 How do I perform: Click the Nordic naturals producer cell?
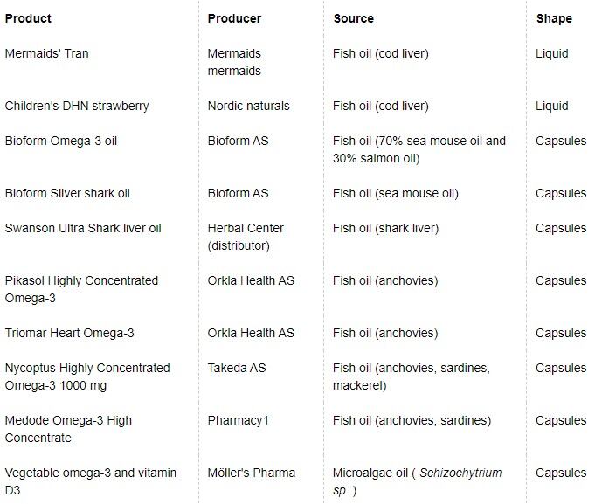248,106
